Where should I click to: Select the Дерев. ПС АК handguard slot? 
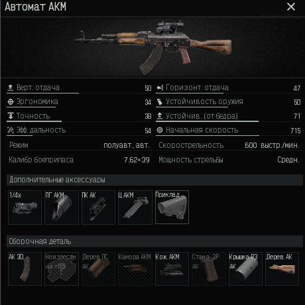point(98,269)
